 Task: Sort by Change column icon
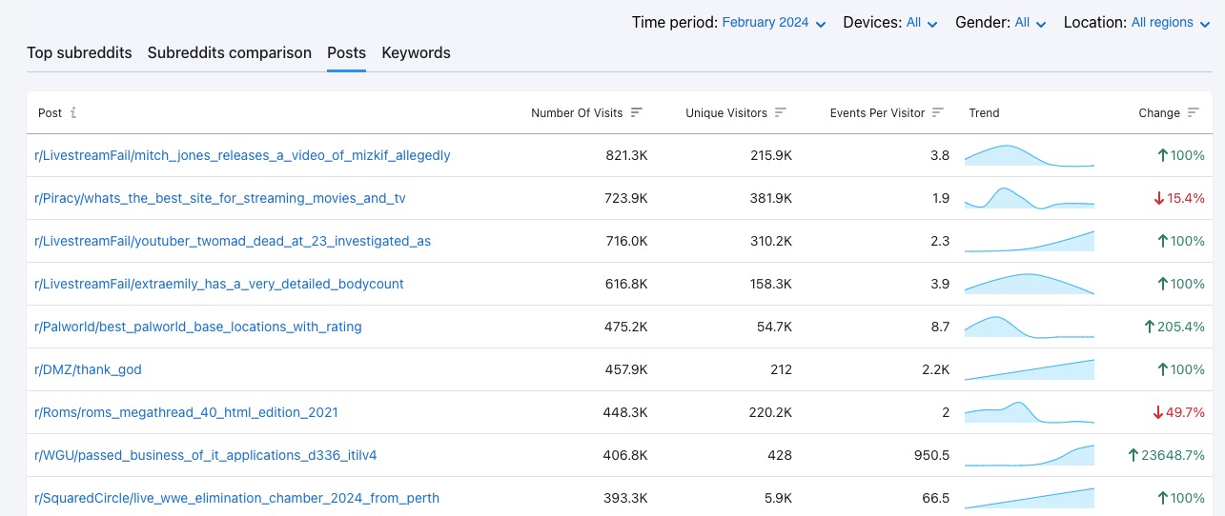tap(1194, 112)
